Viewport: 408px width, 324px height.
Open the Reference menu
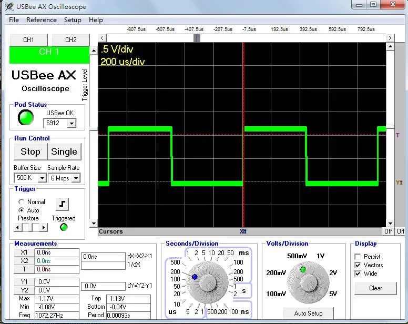click(42, 20)
